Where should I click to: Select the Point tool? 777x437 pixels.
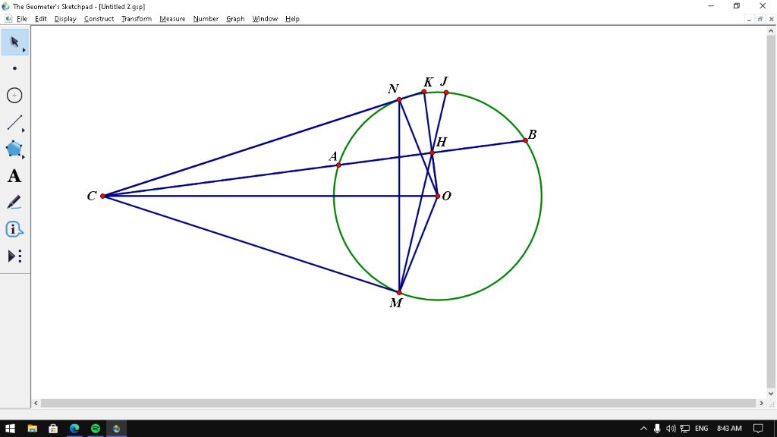(x=14, y=68)
